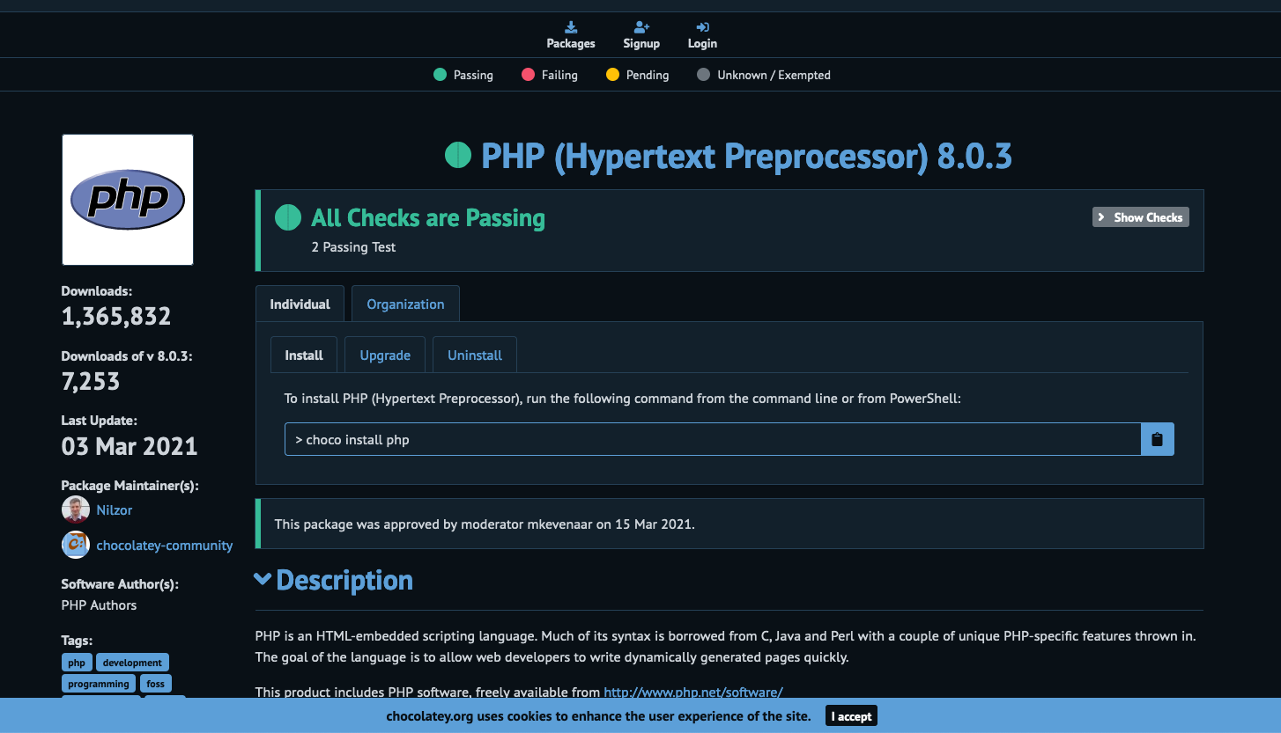1281x733 pixels.
Task: Copy the choco install command via clipboard icon
Action: pos(1158,439)
